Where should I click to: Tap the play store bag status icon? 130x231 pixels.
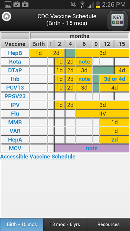click(25, 4)
